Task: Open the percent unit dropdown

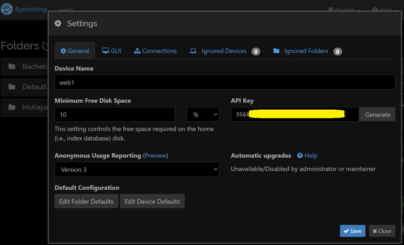Action: (202, 114)
